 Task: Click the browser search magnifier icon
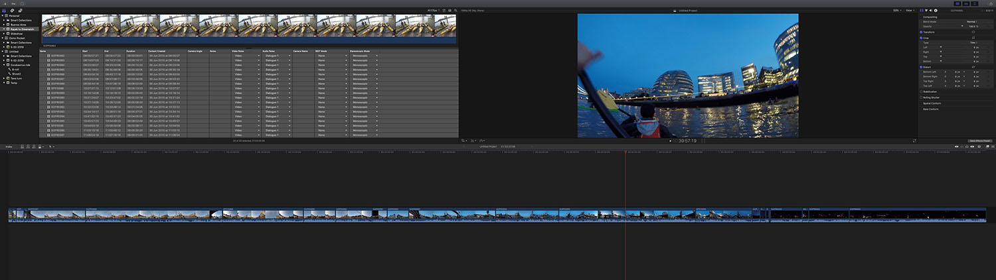[456, 11]
